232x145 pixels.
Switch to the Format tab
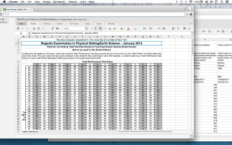point(47,24)
